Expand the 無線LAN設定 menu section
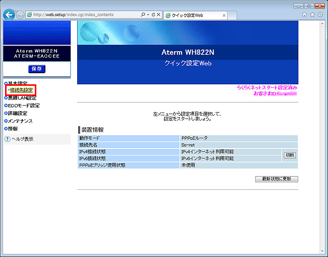Viewport: 328px width, 257px height. [x=22, y=98]
